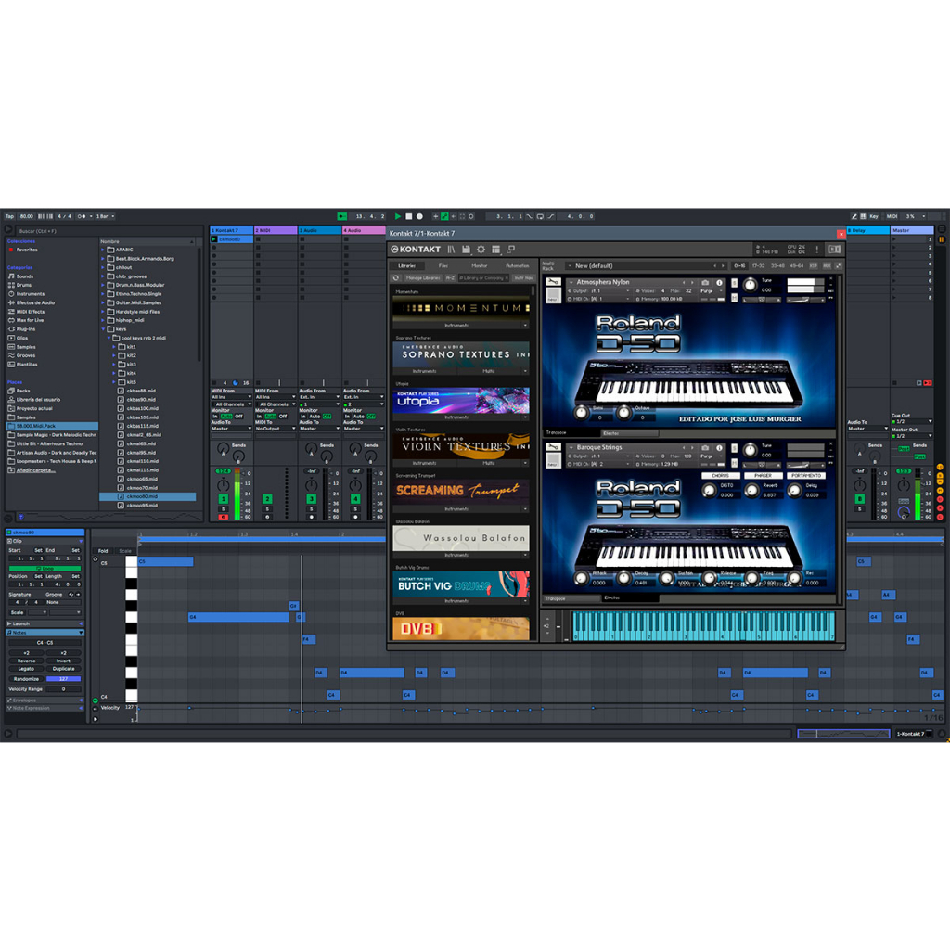Open Track 2 MIDI To No Output dropdown
The height and width of the screenshot is (950, 950).
coord(276,429)
